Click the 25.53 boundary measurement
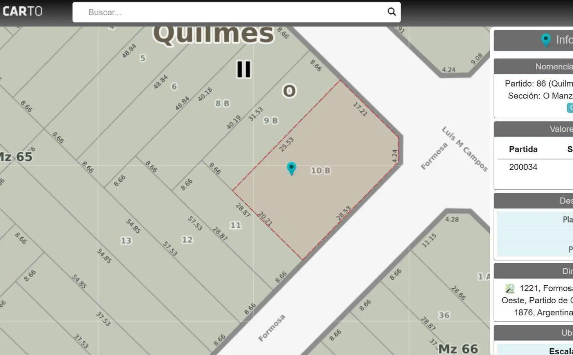The image size is (573, 355). (x=286, y=145)
